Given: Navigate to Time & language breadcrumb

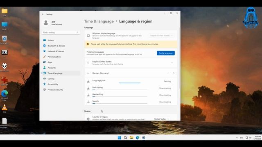Looking at the screenshot, I should pos(99,21).
